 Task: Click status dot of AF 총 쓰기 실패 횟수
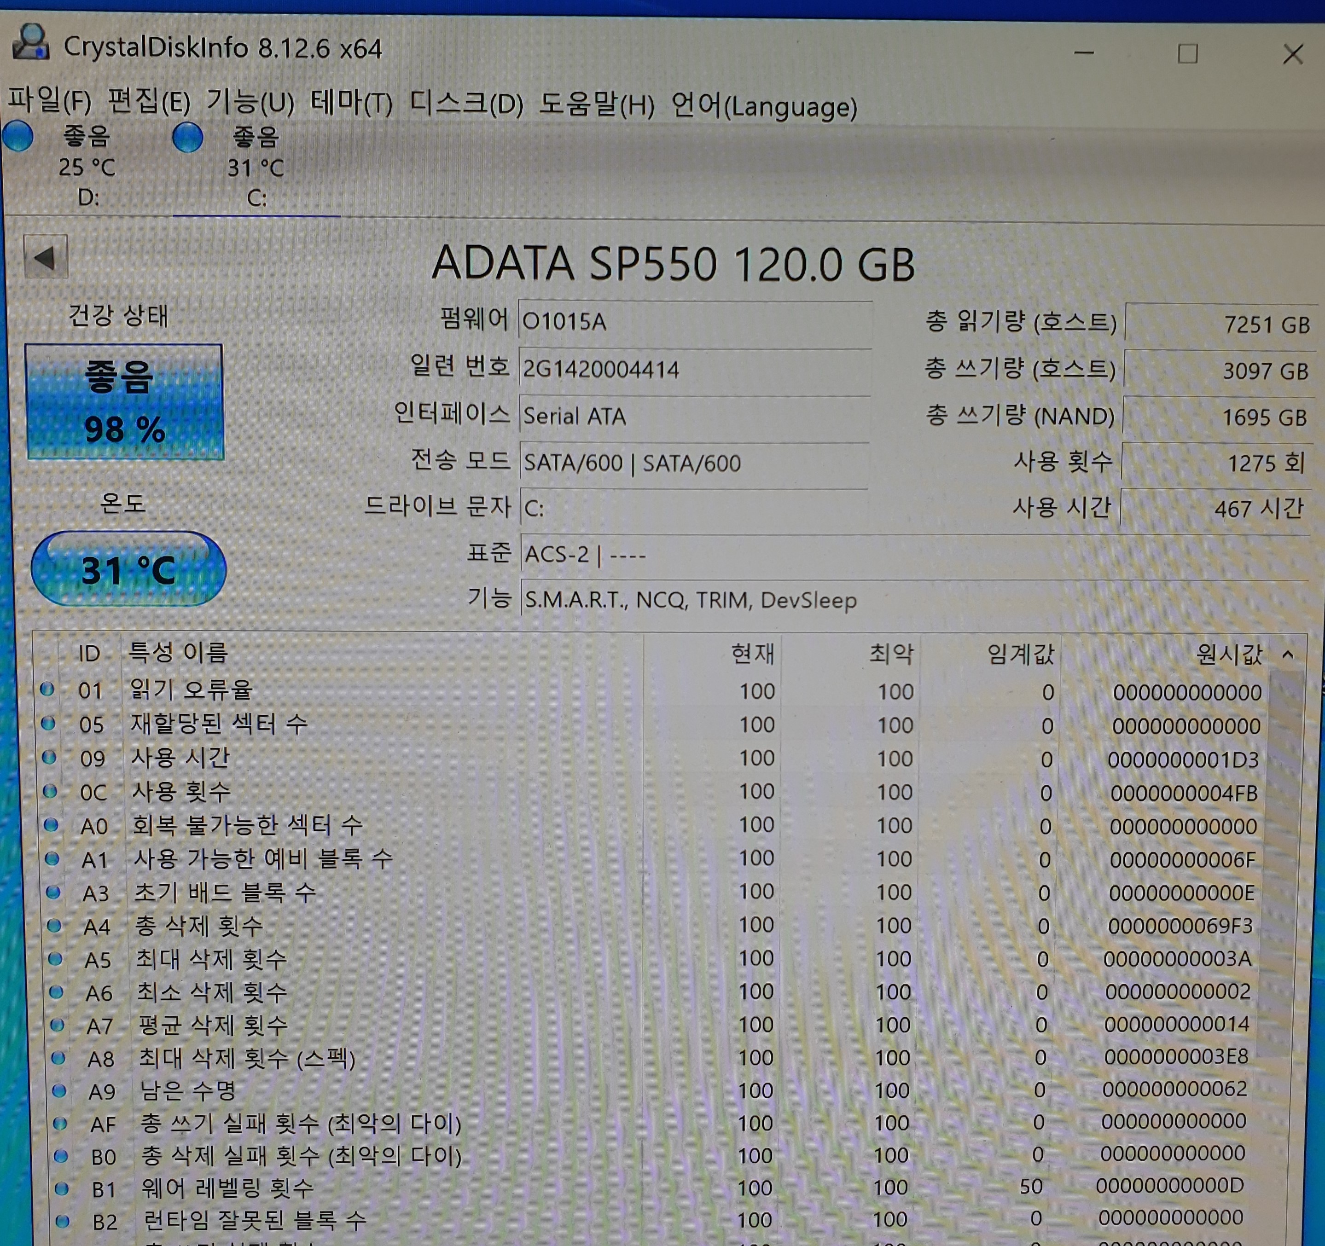click(x=60, y=1124)
